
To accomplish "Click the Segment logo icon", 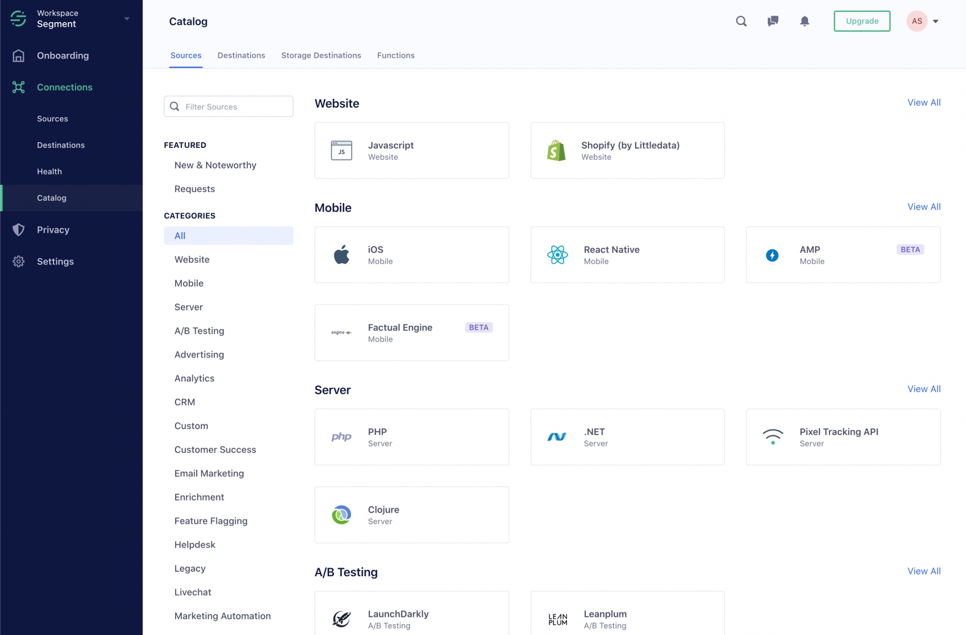I will point(18,18).
